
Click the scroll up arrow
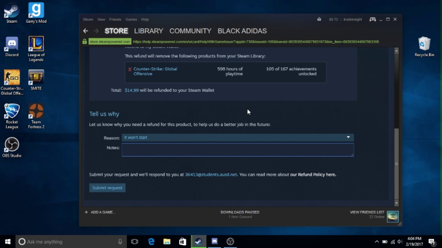[x=396, y=51]
